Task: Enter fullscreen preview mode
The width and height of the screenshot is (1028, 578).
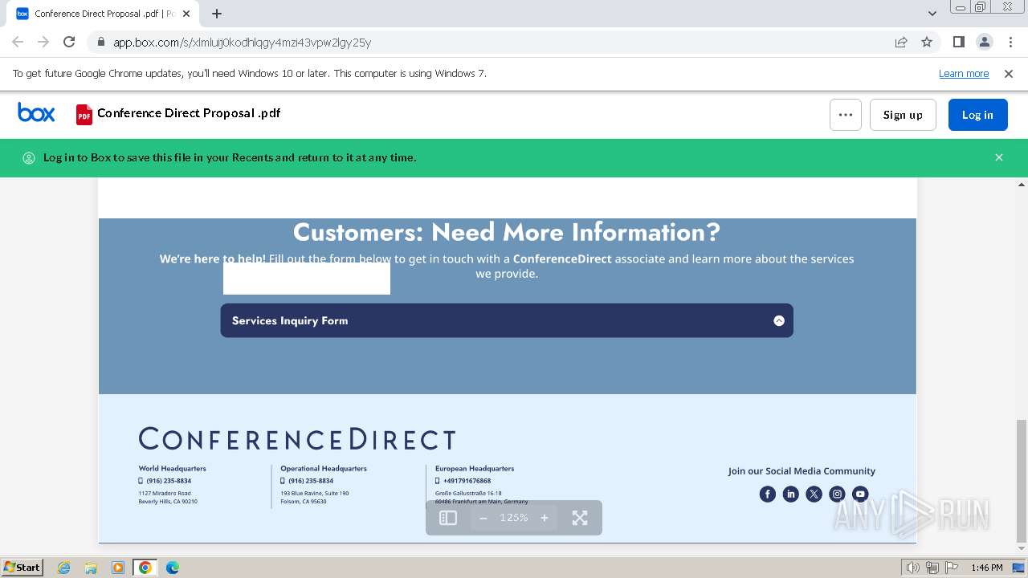Action: pyautogui.click(x=580, y=518)
